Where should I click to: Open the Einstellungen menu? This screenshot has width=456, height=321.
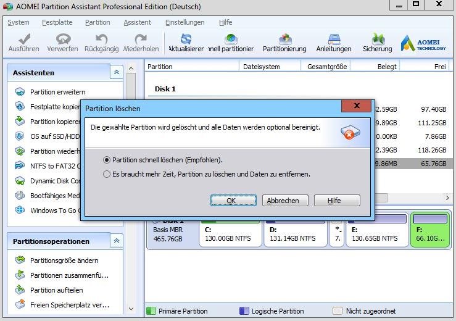pos(185,22)
